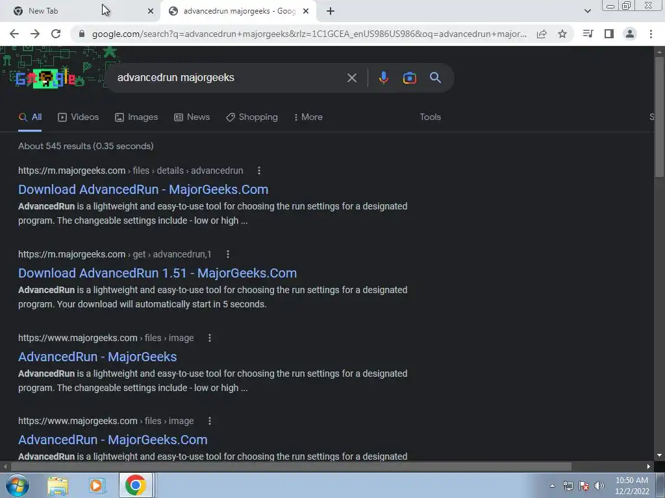The width and height of the screenshot is (665, 498).
Task: Start voice search with the microphone icon
Action: click(x=384, y=78)
